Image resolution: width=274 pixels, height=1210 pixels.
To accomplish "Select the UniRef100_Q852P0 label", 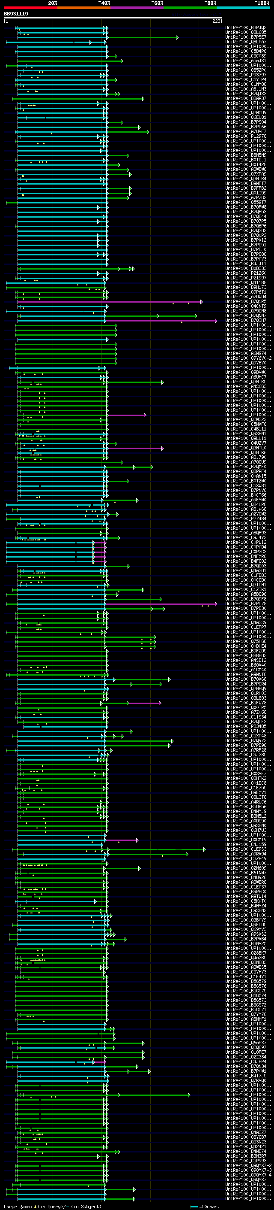I will (x=246, y=70).
